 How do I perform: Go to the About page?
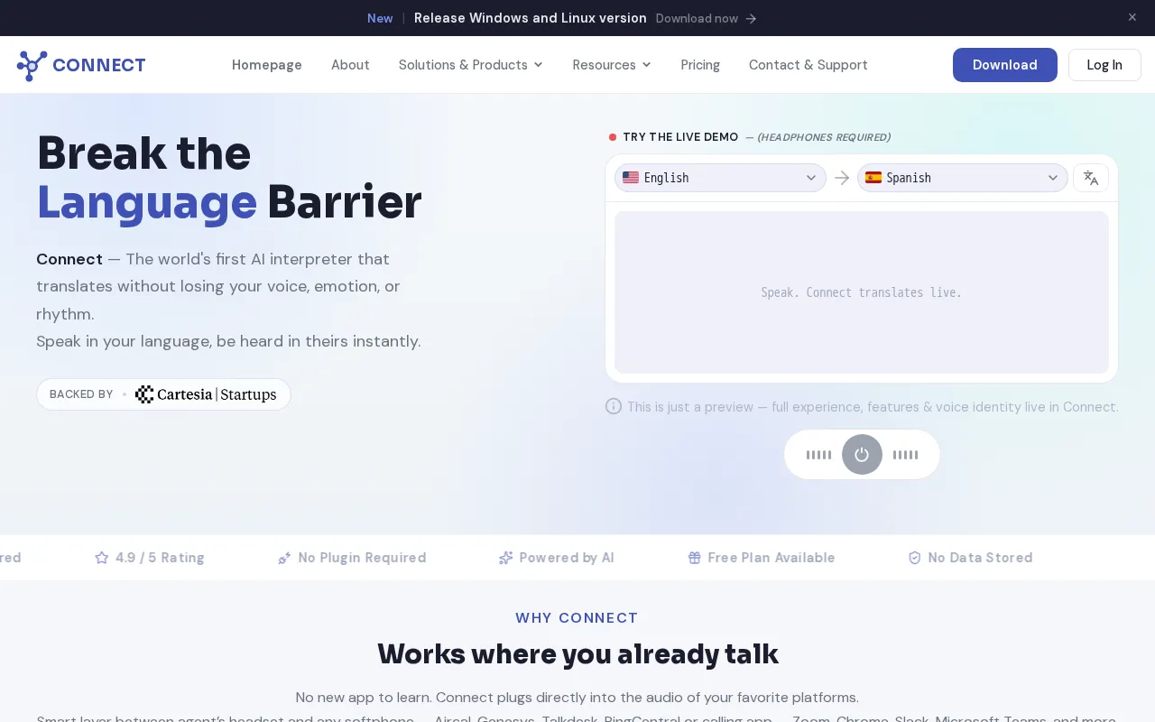click(x=350, y=65)
